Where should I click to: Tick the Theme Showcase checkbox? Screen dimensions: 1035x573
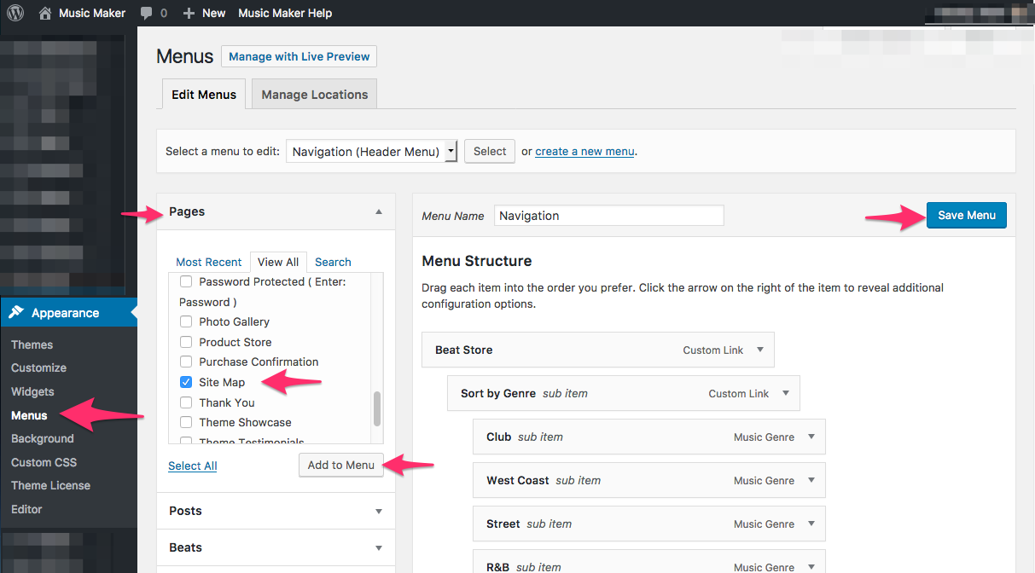185,422
